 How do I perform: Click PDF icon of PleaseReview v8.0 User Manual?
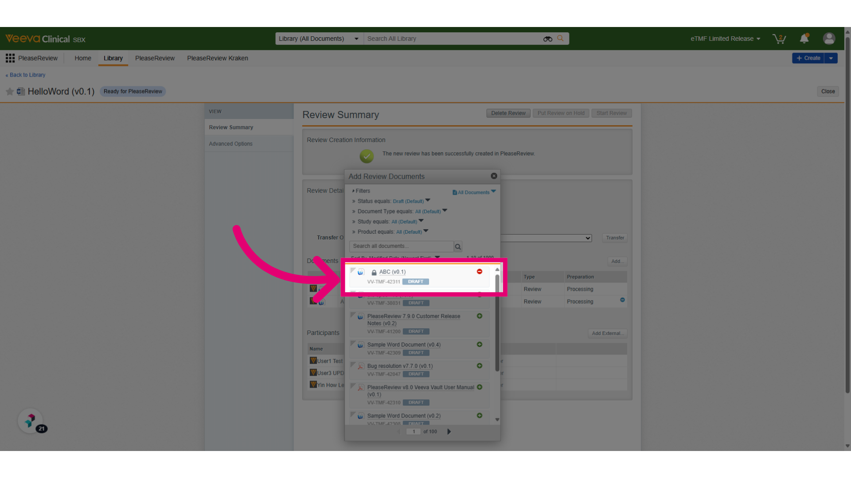(x=361, y=388)
